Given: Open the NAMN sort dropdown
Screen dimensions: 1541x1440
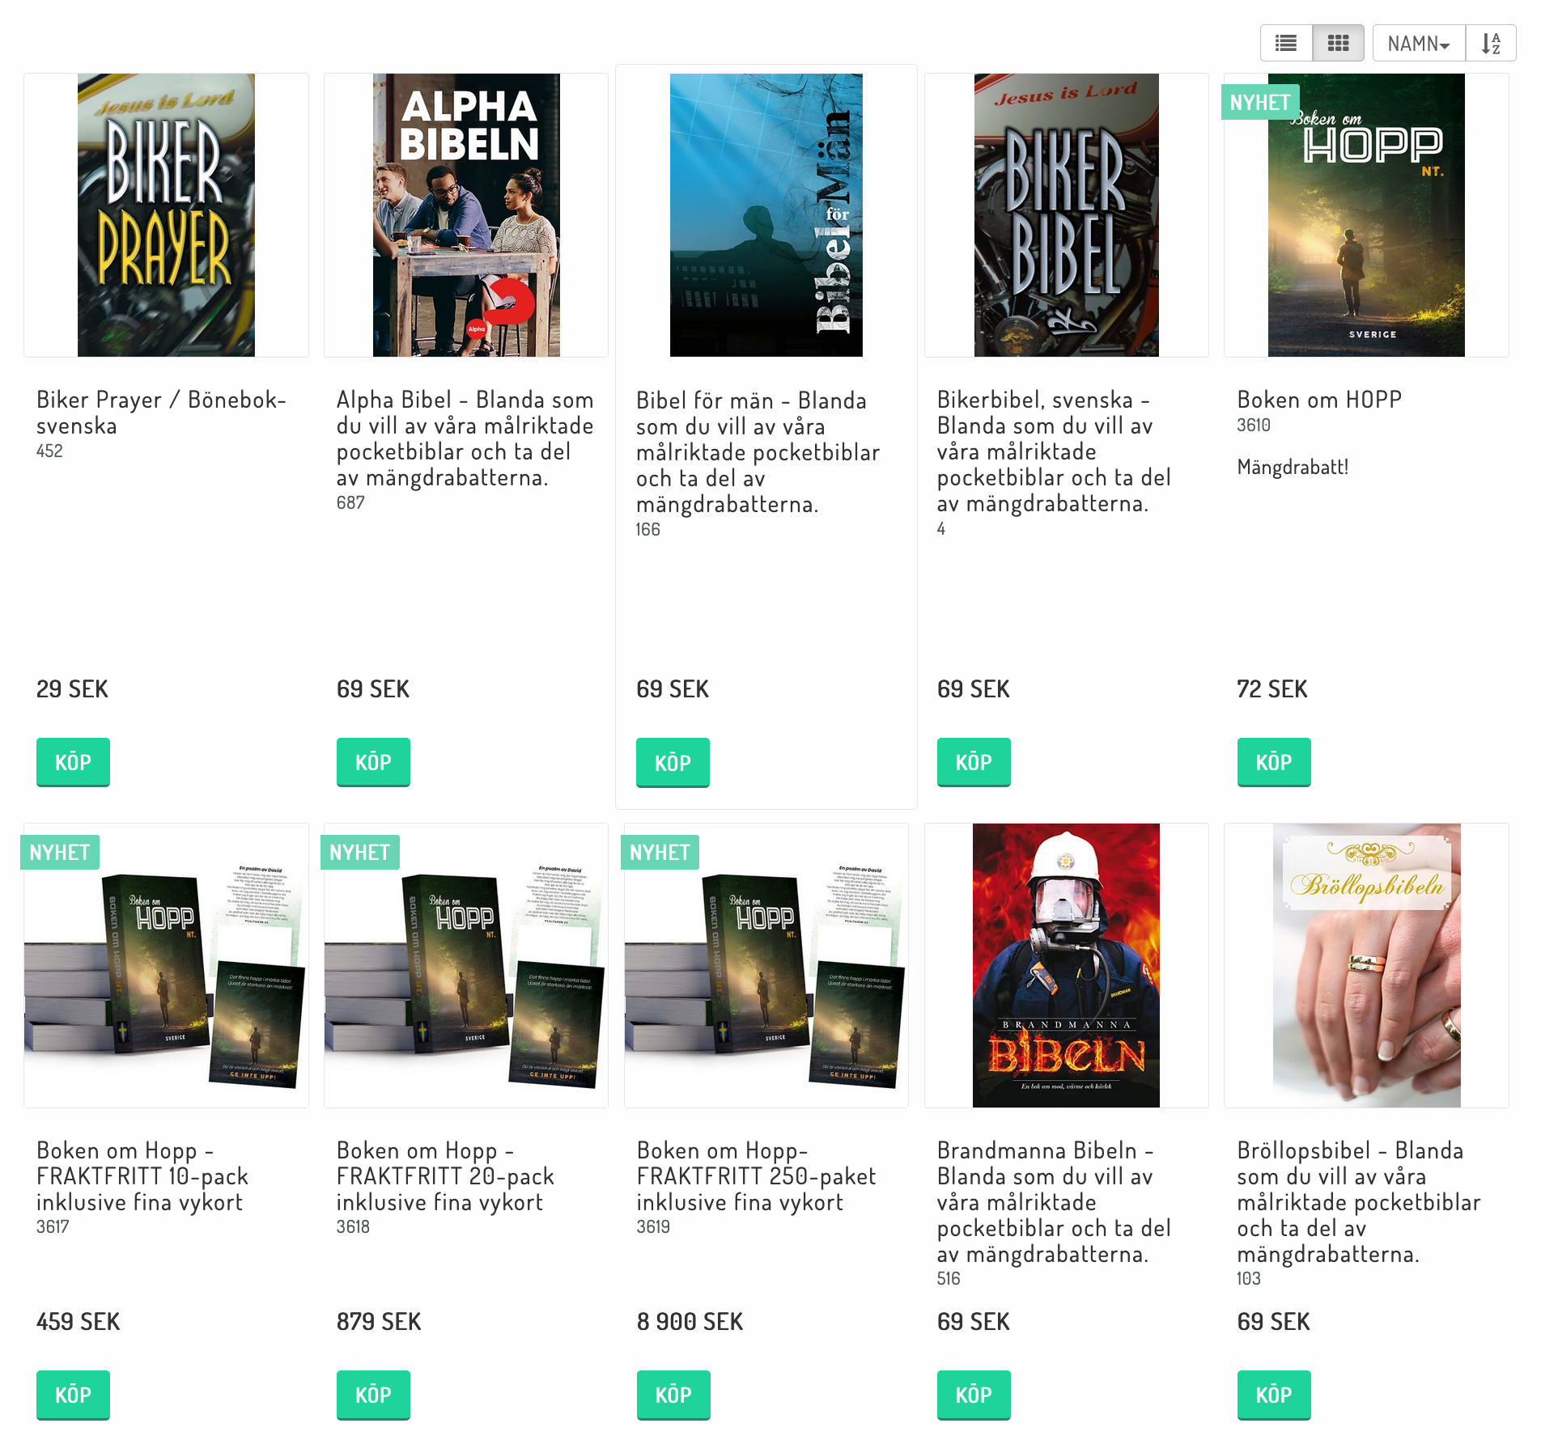Looking at the screenshot, I should pos(1419,43).
